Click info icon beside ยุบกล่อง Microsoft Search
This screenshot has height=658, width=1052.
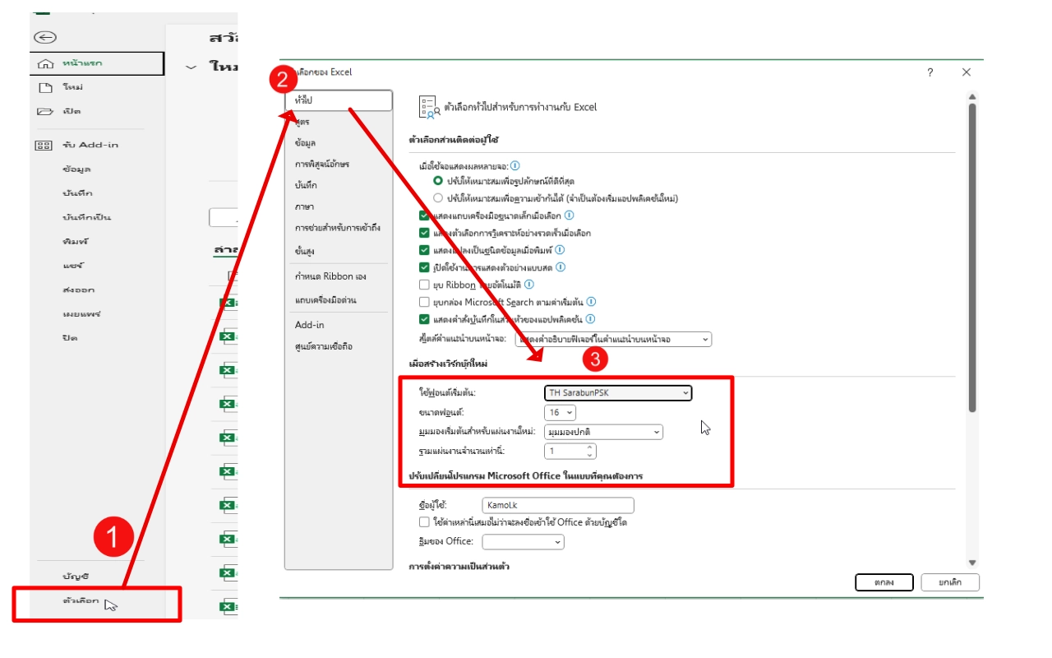tap(590, 302)
